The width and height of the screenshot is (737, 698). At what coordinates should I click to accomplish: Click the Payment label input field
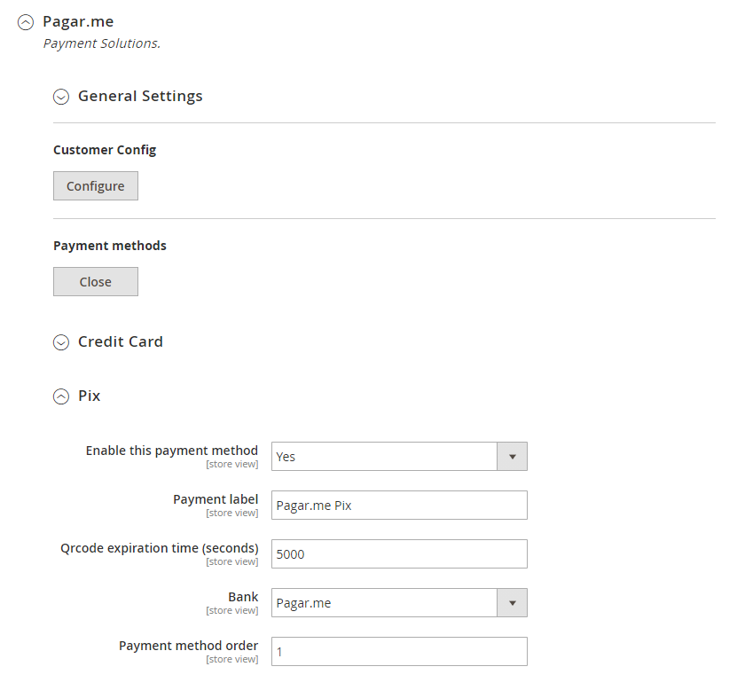pos(399,505)
